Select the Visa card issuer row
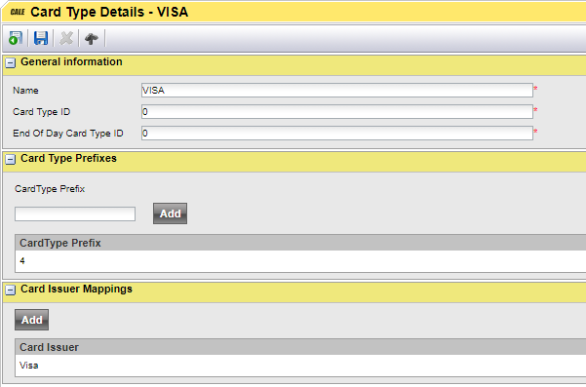Screen dimensions: 586x387 pos(300,366)
